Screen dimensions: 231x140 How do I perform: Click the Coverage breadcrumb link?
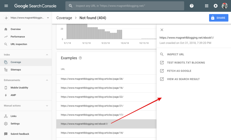tap(64, 18)
